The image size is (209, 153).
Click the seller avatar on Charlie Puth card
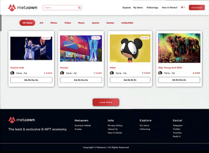tap(12, 73)
